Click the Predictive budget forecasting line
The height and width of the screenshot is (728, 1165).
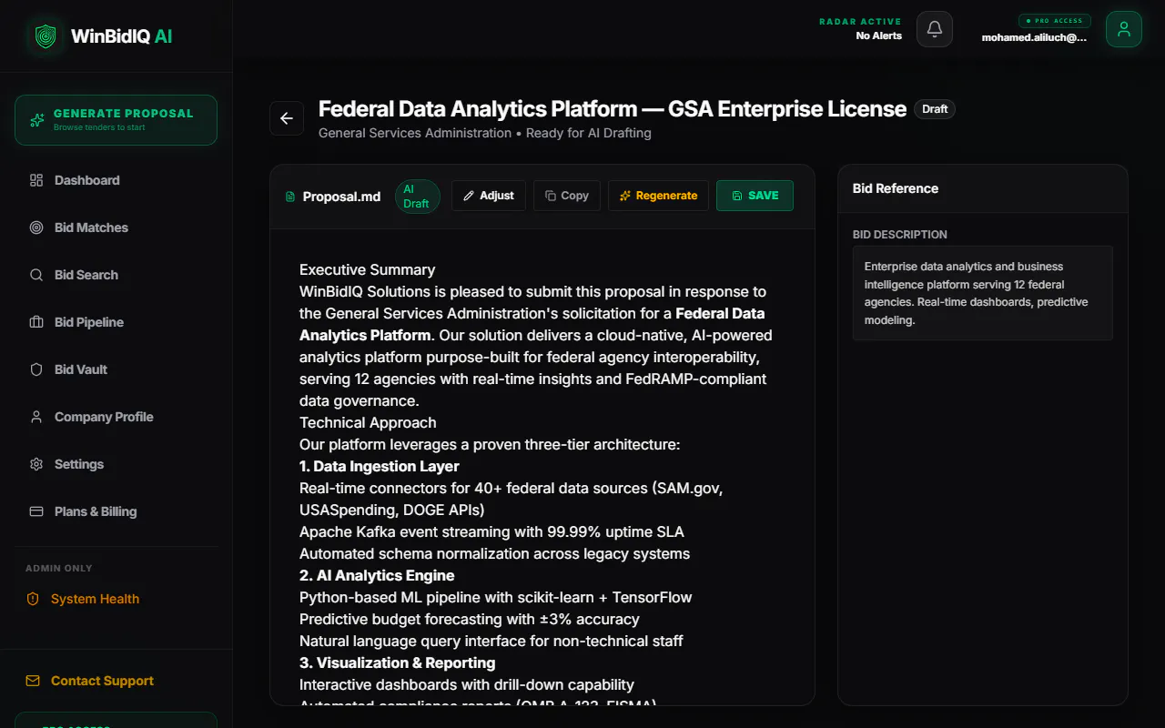[470, 619]
